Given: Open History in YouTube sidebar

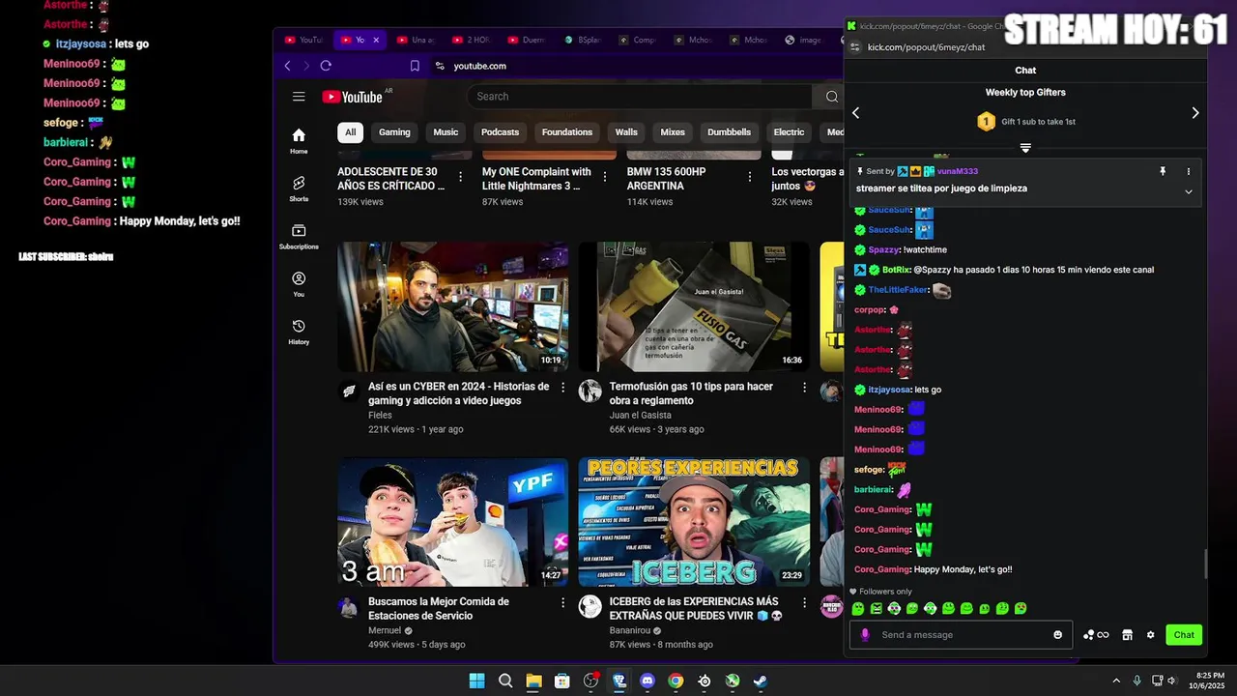Looking at the screenshot, I should click(x=299, y=332).
